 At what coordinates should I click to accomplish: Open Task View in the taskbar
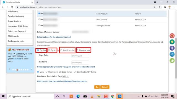[x=64, y=96]
